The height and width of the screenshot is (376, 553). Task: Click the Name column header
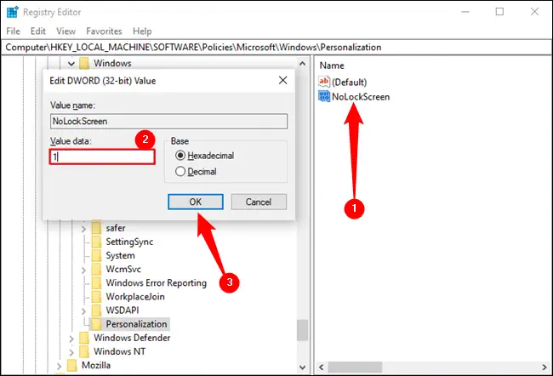[332, 66]
